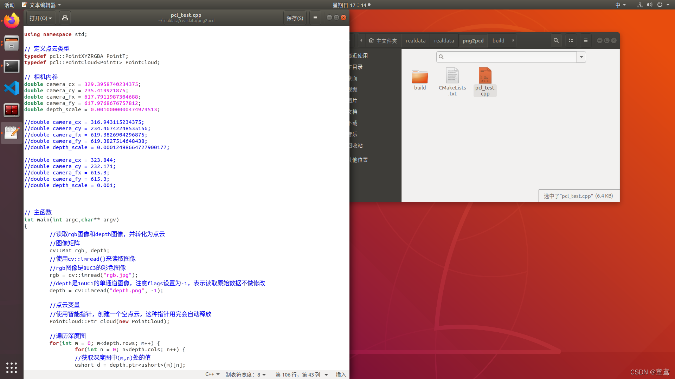The height and width of the screenshot is (379, 675).
Task: Select the build path breadcrumb
Action: 498,41
